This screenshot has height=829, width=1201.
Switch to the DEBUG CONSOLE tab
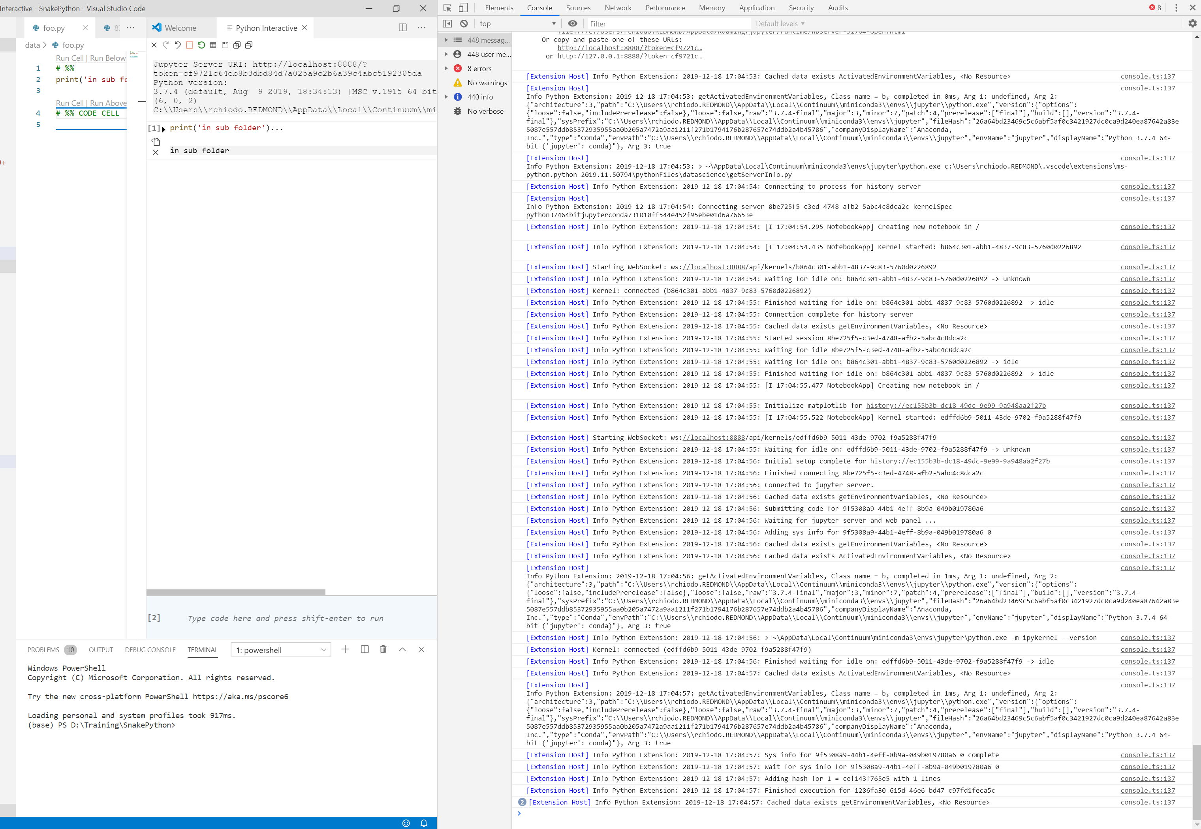[x=150, y=649]
